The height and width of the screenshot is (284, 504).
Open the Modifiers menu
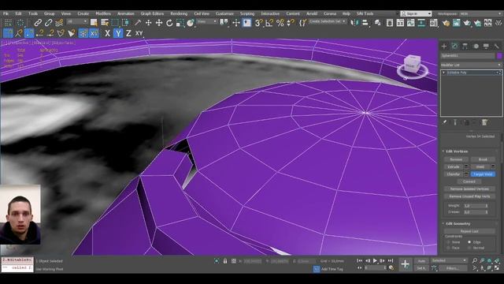point(103,13)
